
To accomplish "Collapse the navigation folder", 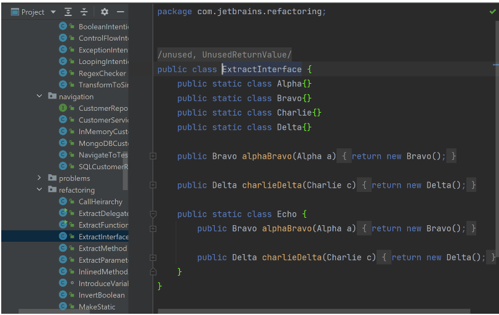I will (39, 96).
